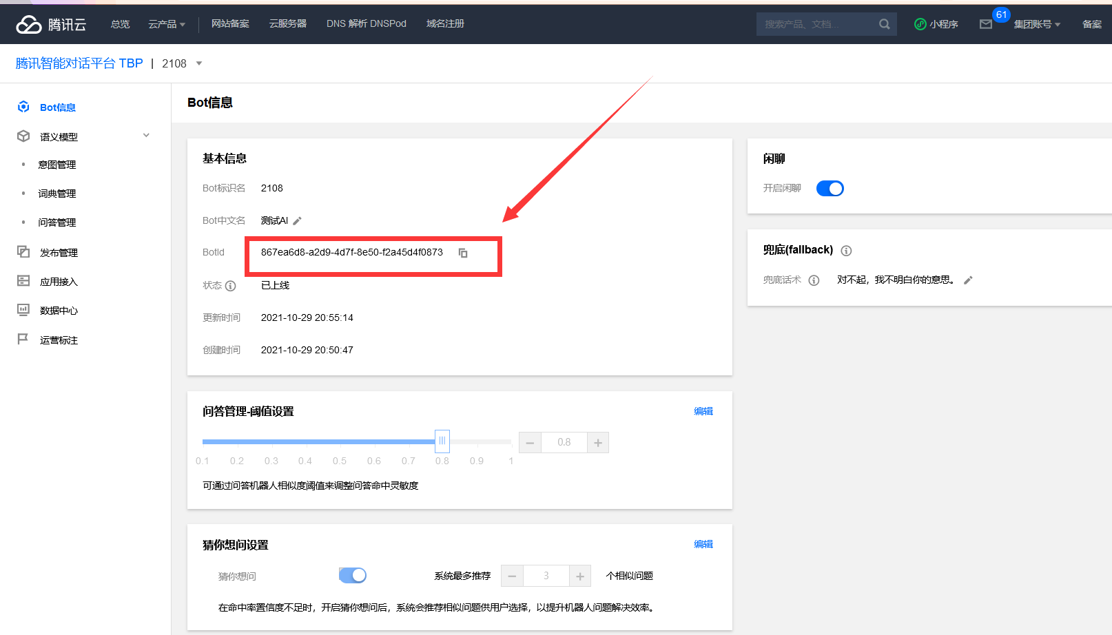Click the 语义模型 cube icon
Screen dimensions: 1112x635
coord(23,136)
